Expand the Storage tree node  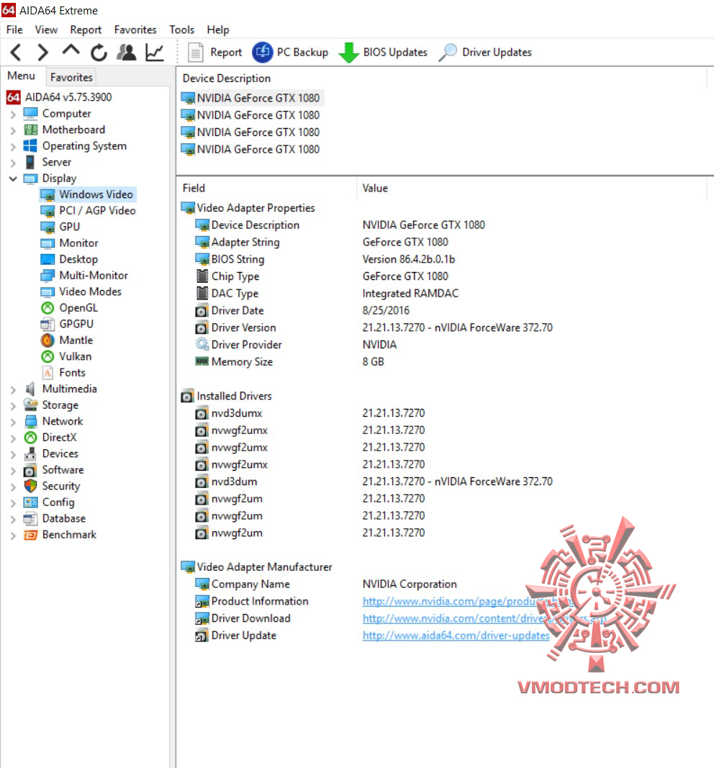[13, 405]
